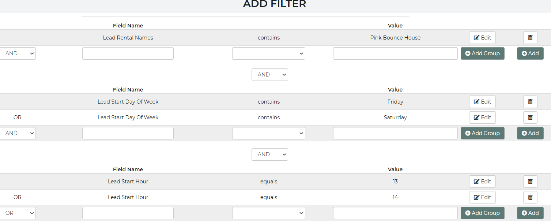This screenshot has width=551, height=224.
Task: Focus the empty Value input below Pink Bounce House
Action: [395, 53]
